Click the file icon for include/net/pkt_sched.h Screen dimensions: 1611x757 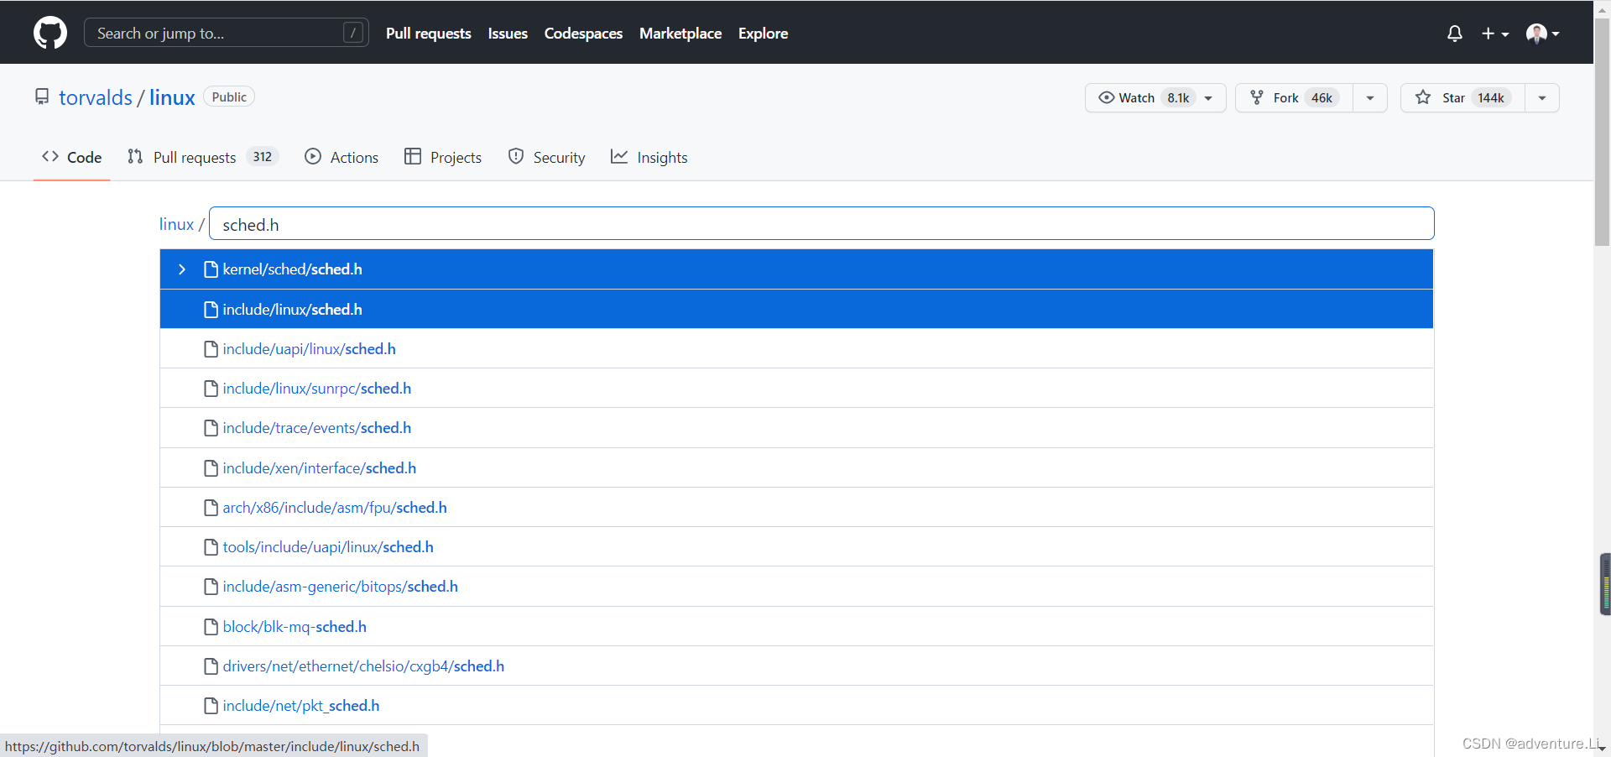point(211,706)
